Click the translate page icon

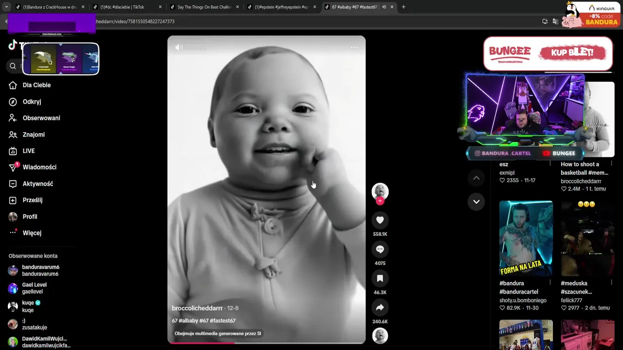555,21
